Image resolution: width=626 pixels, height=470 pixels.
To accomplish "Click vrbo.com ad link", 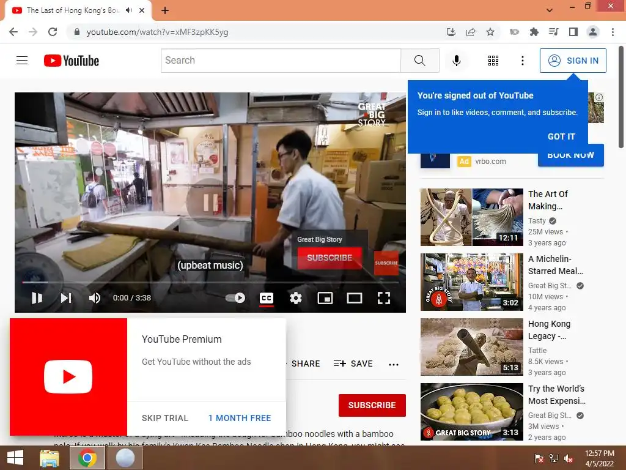I will (490, 162).
